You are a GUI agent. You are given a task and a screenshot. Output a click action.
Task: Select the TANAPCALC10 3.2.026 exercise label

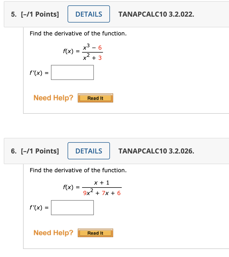[156, 151]
